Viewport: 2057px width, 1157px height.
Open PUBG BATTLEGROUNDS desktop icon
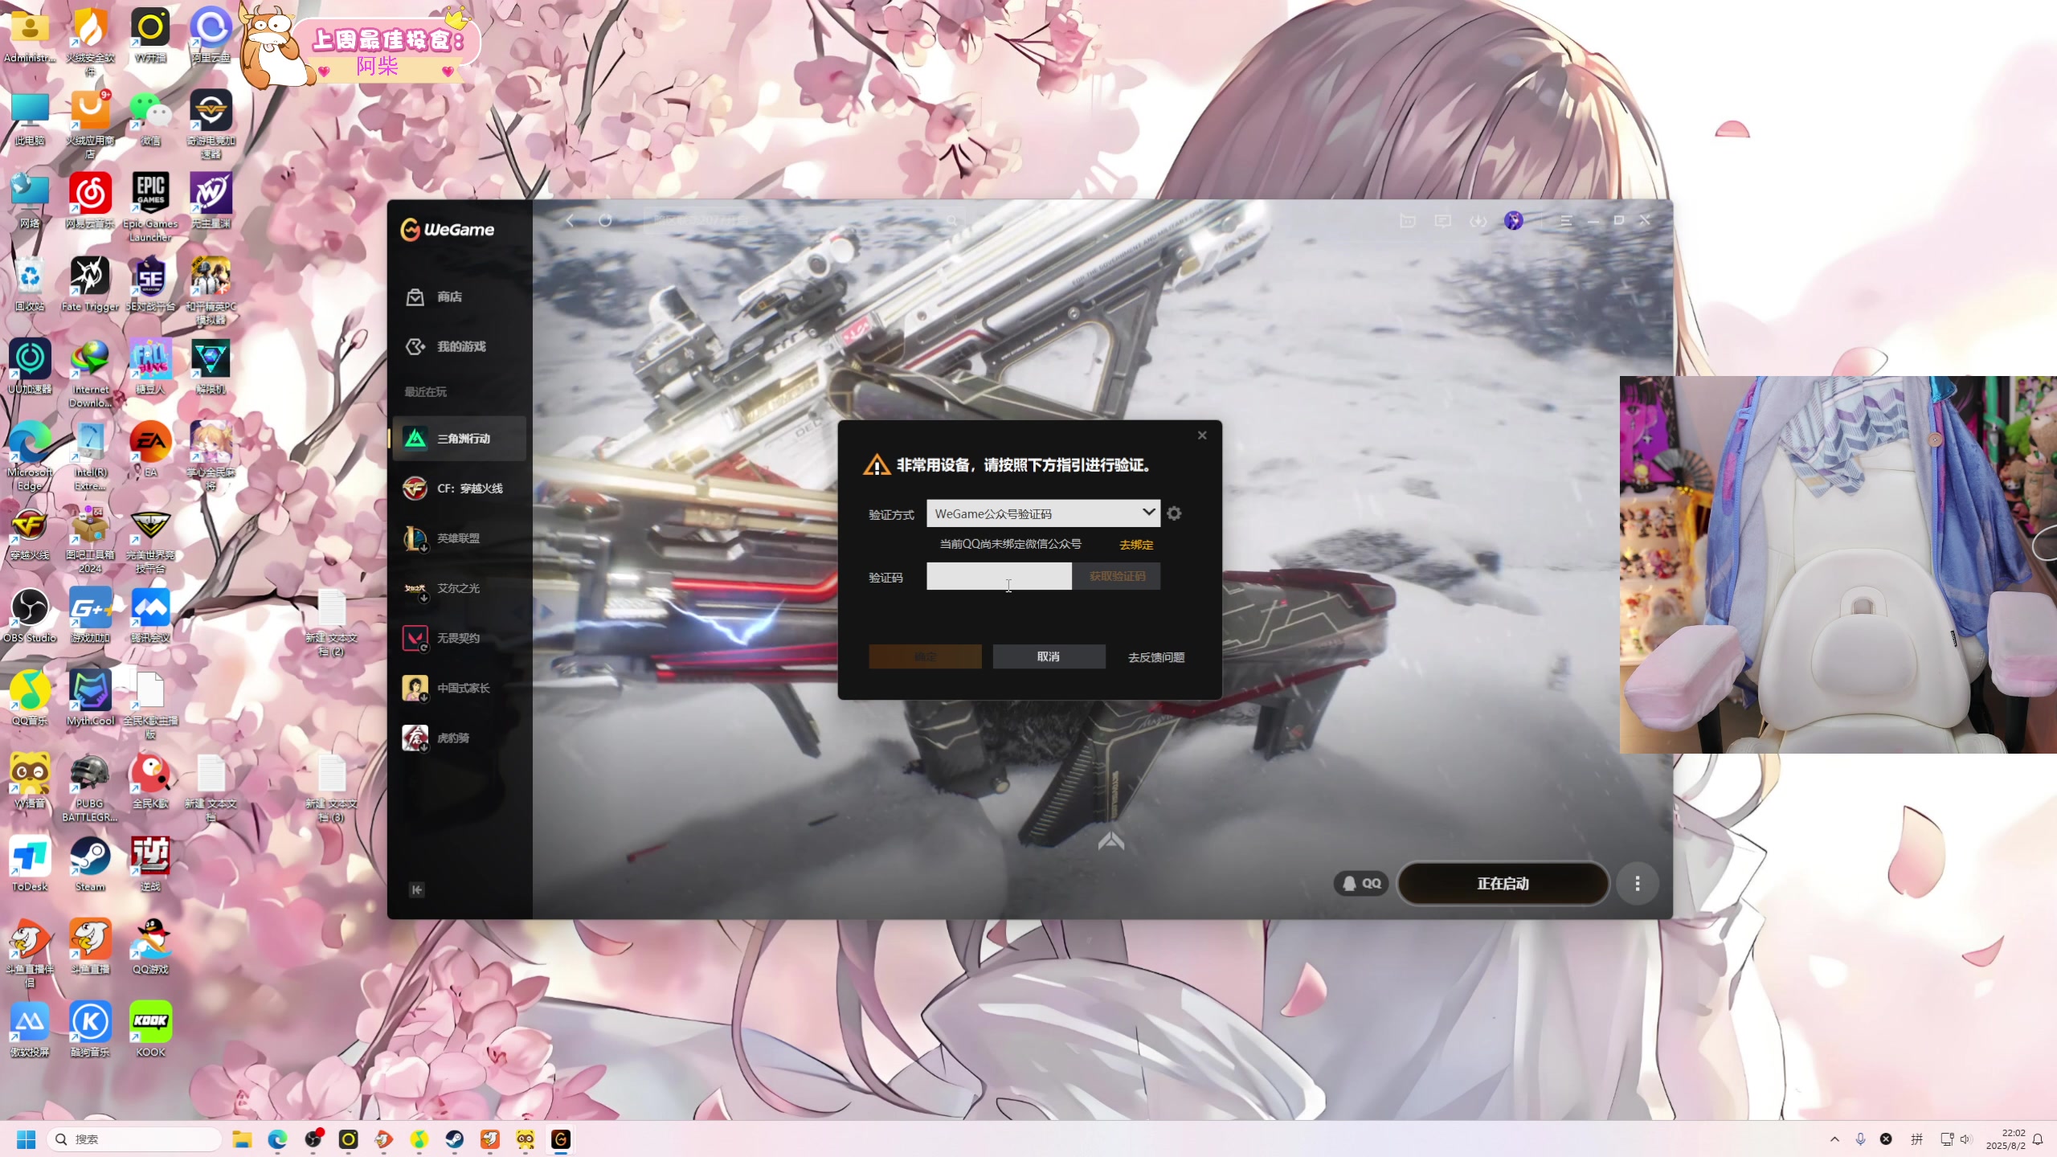[90, 788]
